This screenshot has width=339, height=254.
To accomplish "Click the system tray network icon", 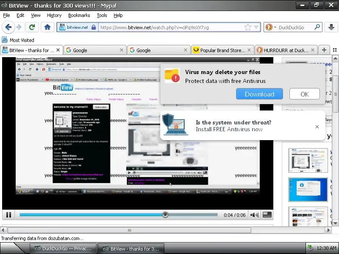I will point(310,248).
